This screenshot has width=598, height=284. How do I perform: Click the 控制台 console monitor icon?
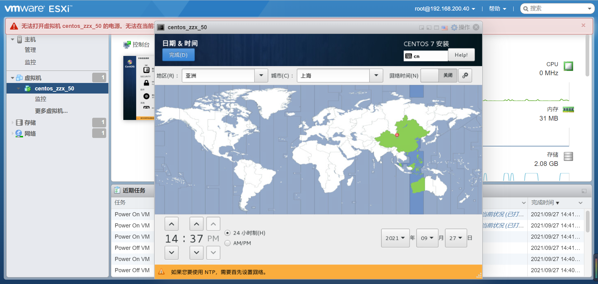click(127, 45)
